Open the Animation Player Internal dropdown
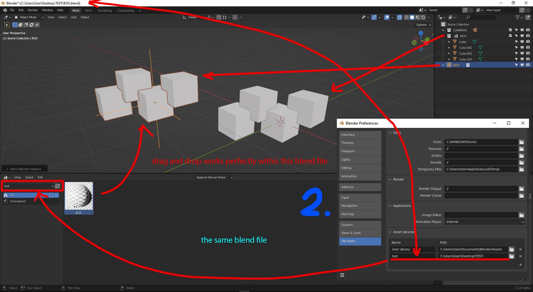 click(484, 222)
